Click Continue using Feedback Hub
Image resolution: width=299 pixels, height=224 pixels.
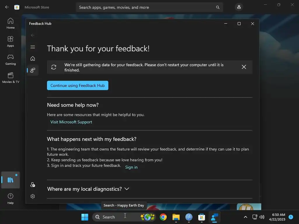click(x=78, y=85)
